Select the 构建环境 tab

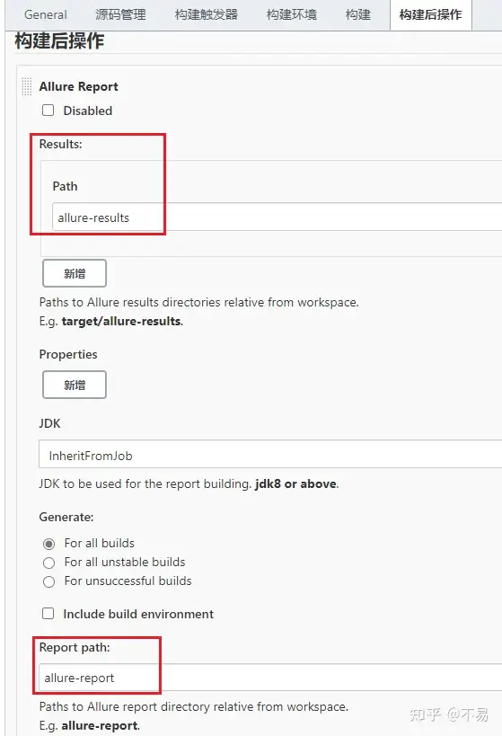291,14
